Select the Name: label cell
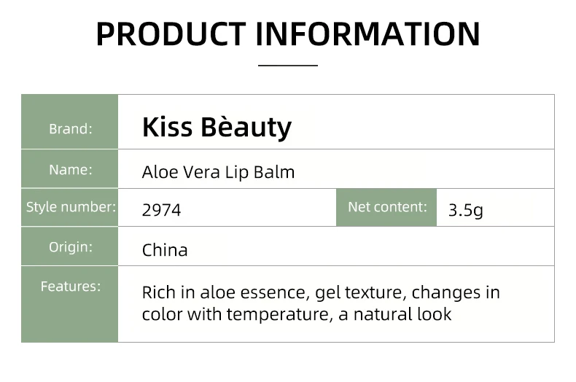 coord(70,169)
